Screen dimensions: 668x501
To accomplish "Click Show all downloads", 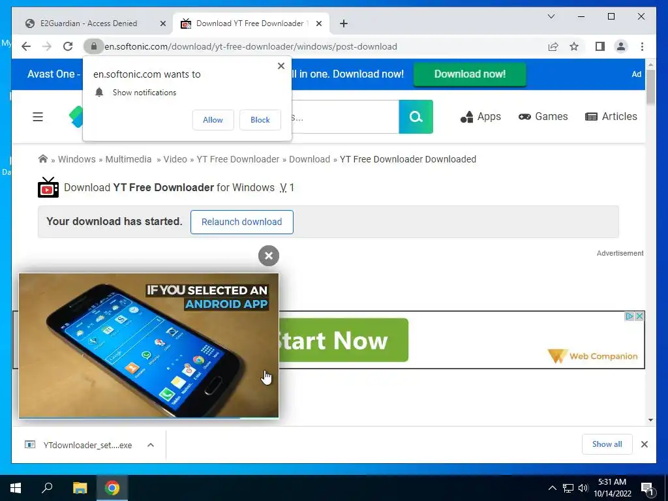I will (x=607, y=444).
